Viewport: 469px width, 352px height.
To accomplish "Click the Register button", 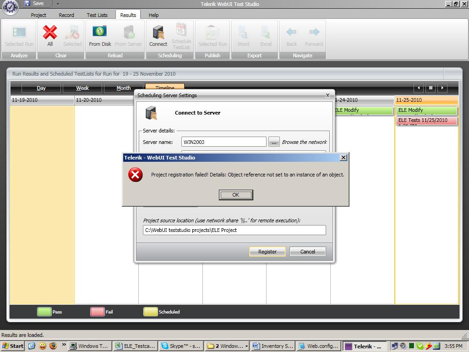I will pyautogui.click(x=267, y=252).
